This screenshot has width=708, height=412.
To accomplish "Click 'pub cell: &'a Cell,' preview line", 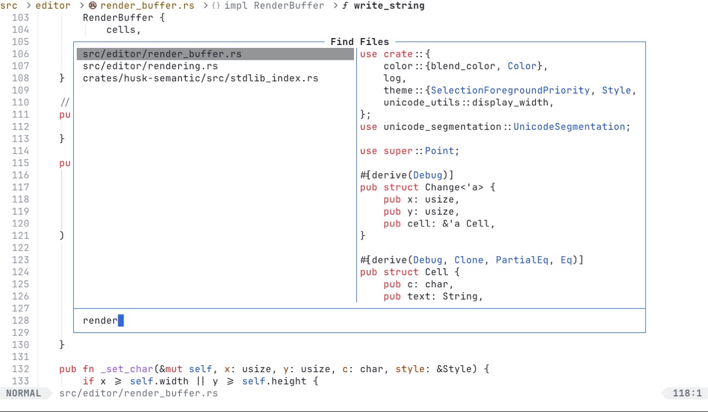I will (440, 224).
